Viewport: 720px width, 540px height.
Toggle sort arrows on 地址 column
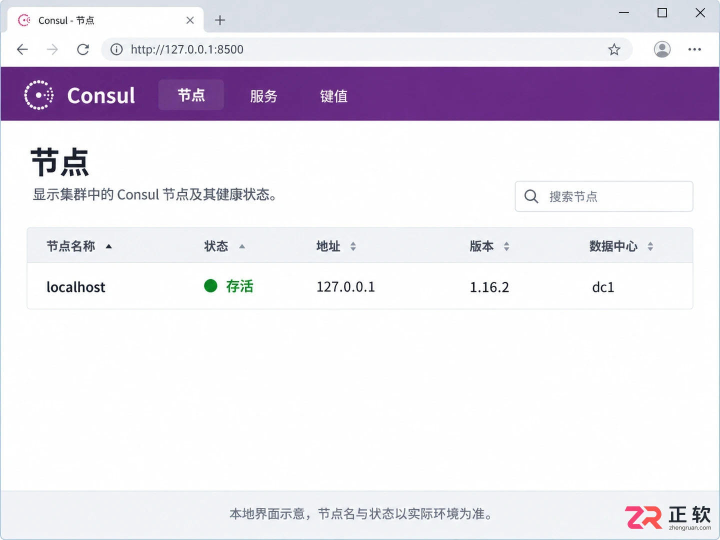(353, 246)
